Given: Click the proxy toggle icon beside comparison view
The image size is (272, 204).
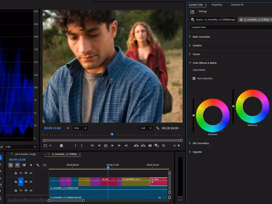Looking at the screenshot, I should (x=163, y=146).
